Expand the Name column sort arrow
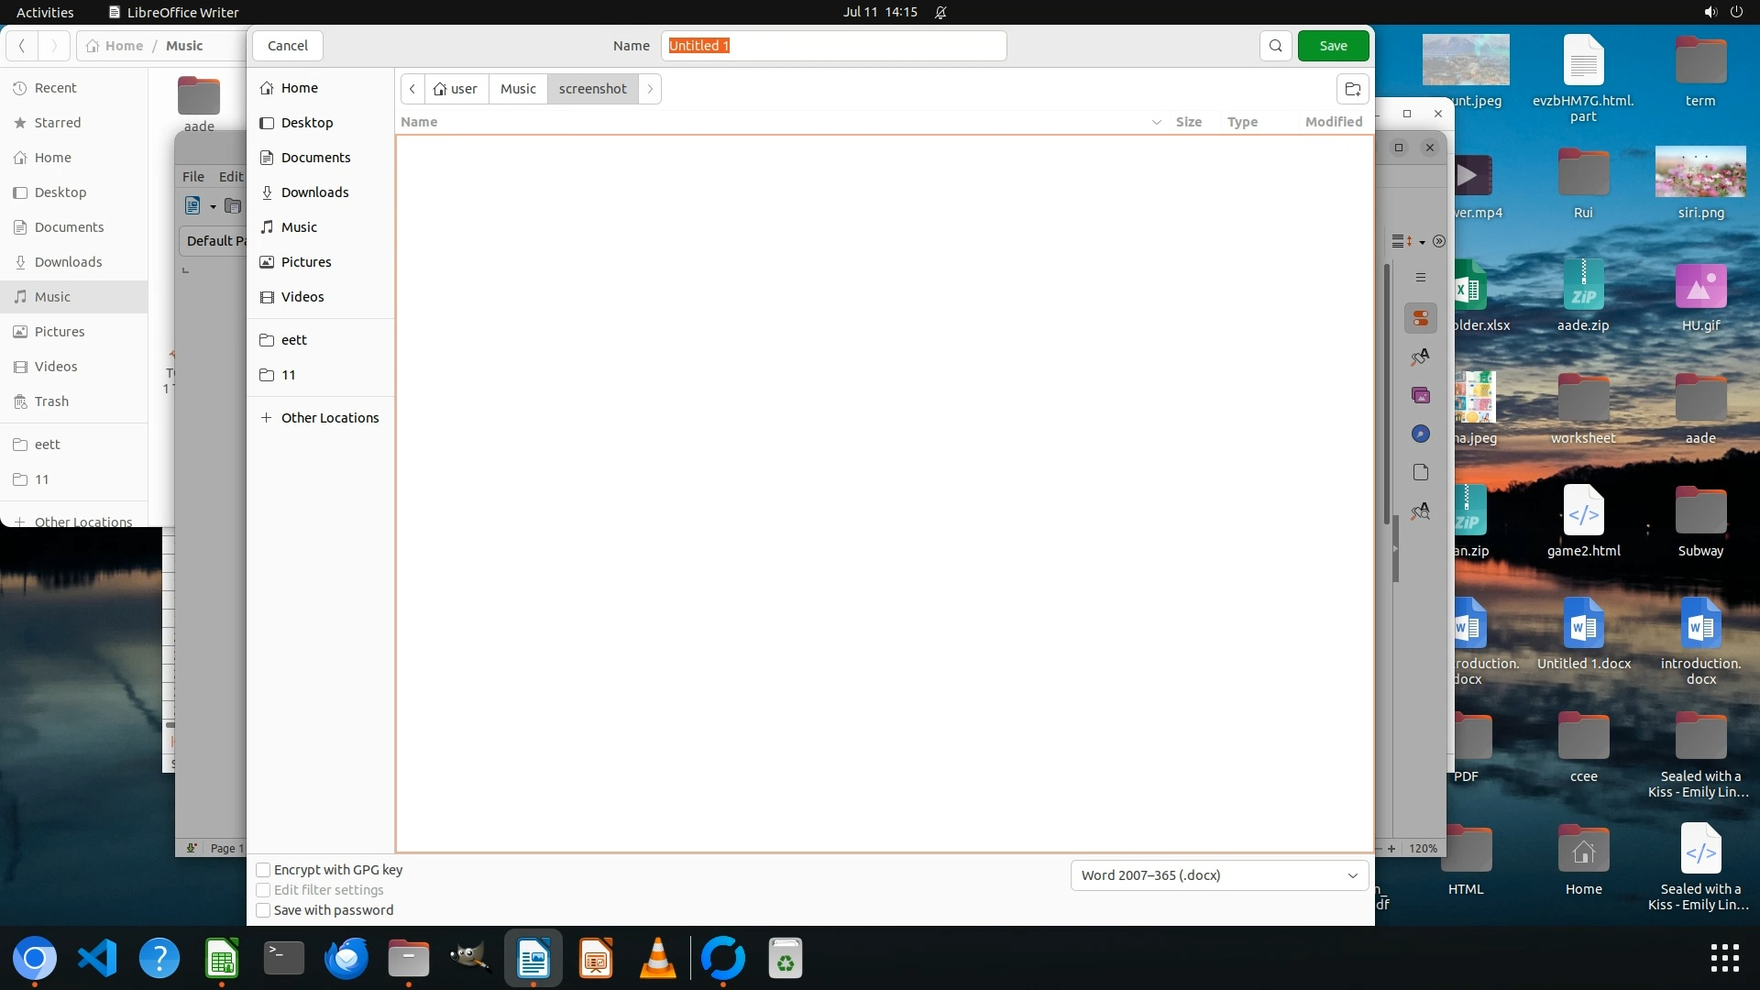The width and height of the screenshot is (1760, 990). click(x=1156, y=122)
